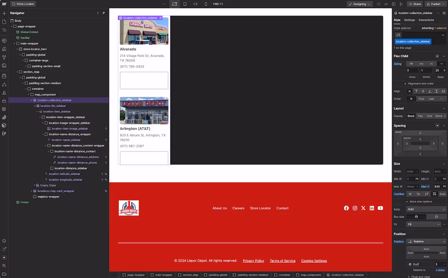448x278 pixels.
Task: Open the Finsweet {F icon
Action: (x=4, y=133)
